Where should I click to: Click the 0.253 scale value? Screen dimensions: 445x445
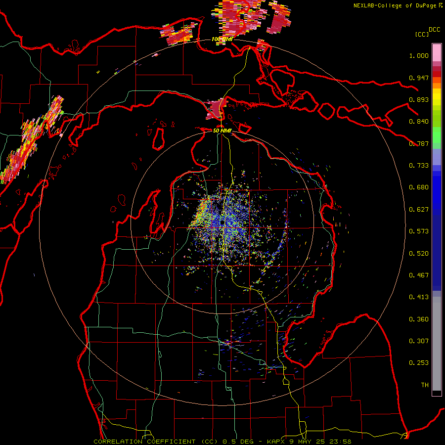419,363
